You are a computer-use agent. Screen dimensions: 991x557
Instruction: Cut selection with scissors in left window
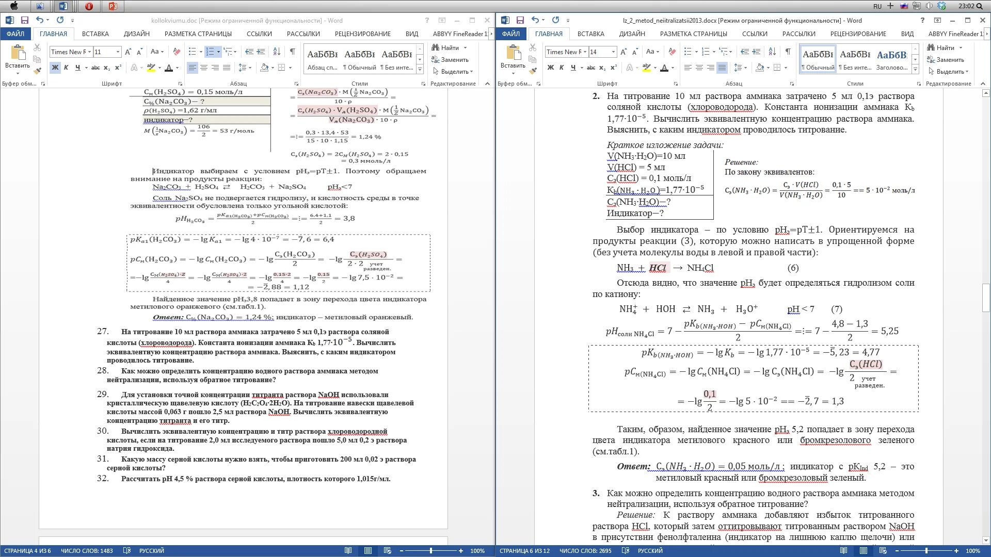click(37, 47)
